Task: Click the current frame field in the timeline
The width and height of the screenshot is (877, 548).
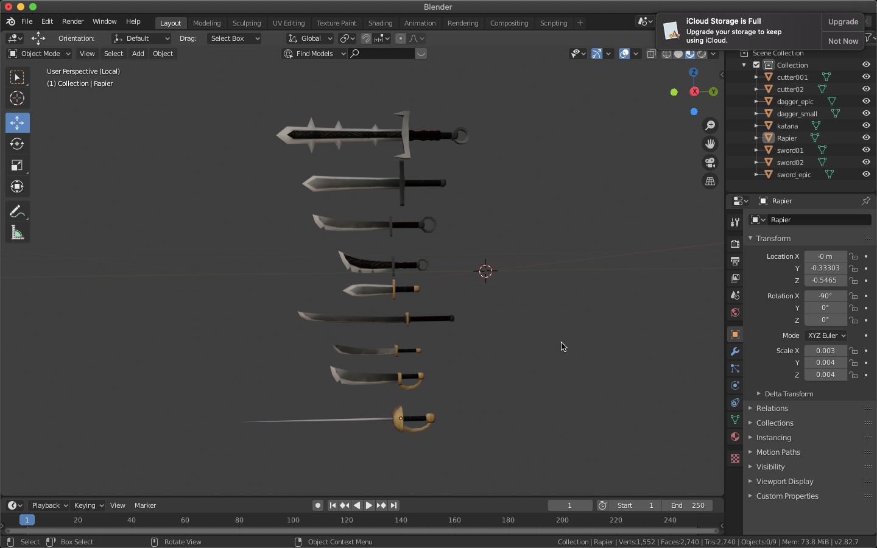Action: (x=569, y=505)
